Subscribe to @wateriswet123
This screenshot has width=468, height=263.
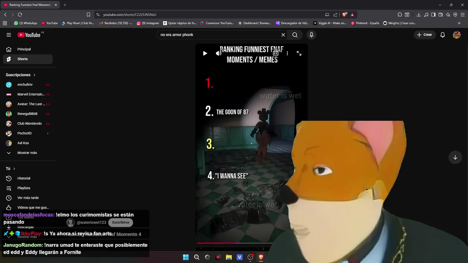[121, 222]
